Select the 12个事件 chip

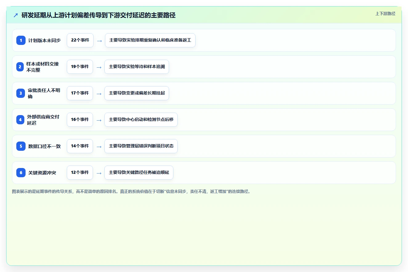pos(80,173)
